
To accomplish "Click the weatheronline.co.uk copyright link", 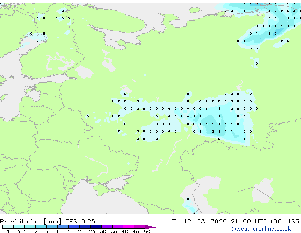I will 261,229.
